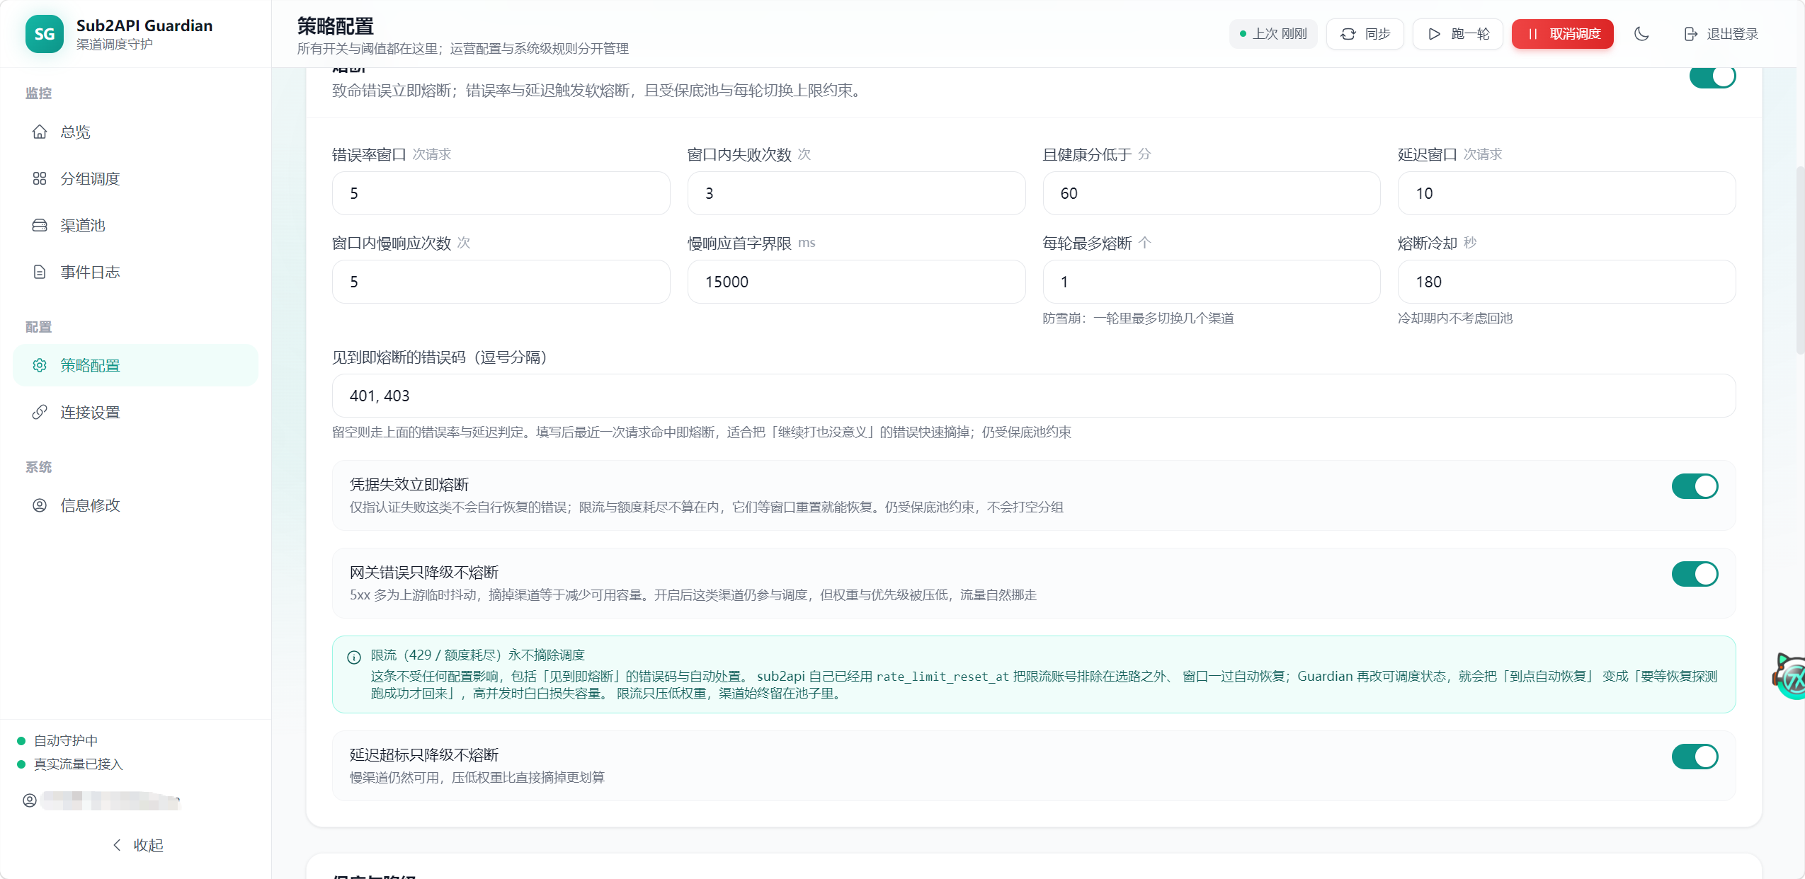This screenshot has height=879, width=1805.
Task: Click the user avatar icon in the sidebar footer
Action: 30,800
